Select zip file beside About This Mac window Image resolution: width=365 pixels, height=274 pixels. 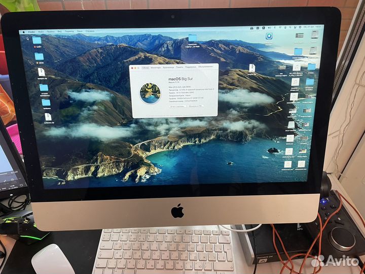pyautogui.click(x=252, y=68)
